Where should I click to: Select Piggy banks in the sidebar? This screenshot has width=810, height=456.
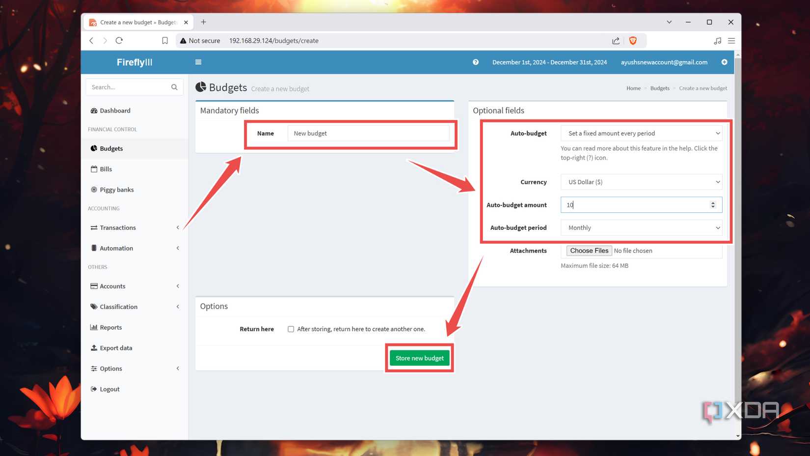[x=116, y=190]
